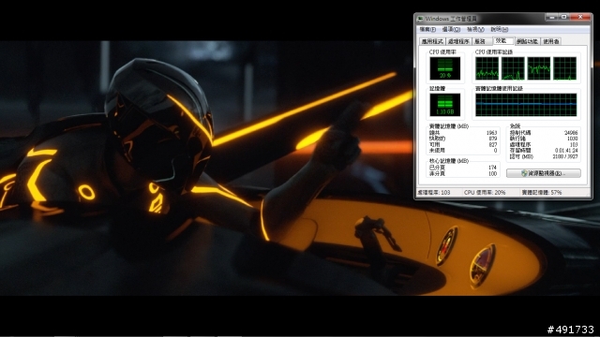The width and height of the screenshot is (600, 337).
Task: Switch to the 網路功能 tab
Action: tap(527, 41)
